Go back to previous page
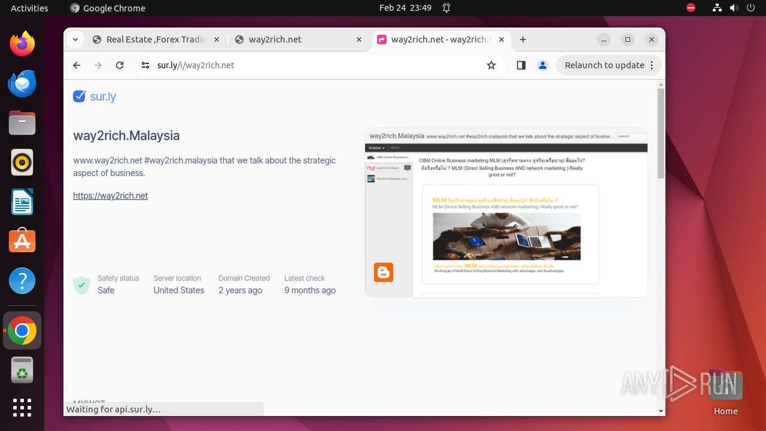Screen dimensions: 766x431 click(77, 65)
